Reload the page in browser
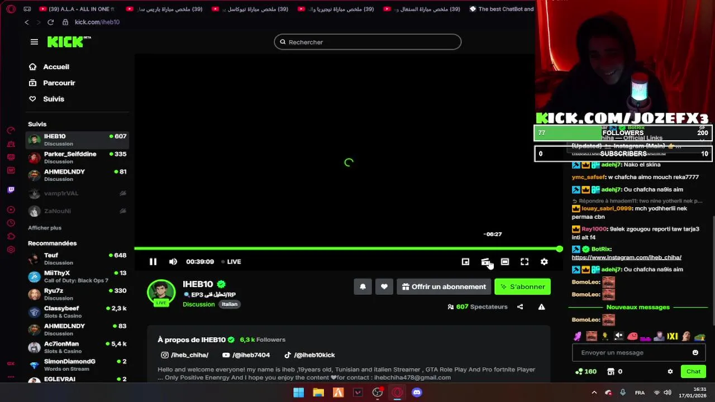The height and width of the screenshot is (402, 715). click(50, 22)
